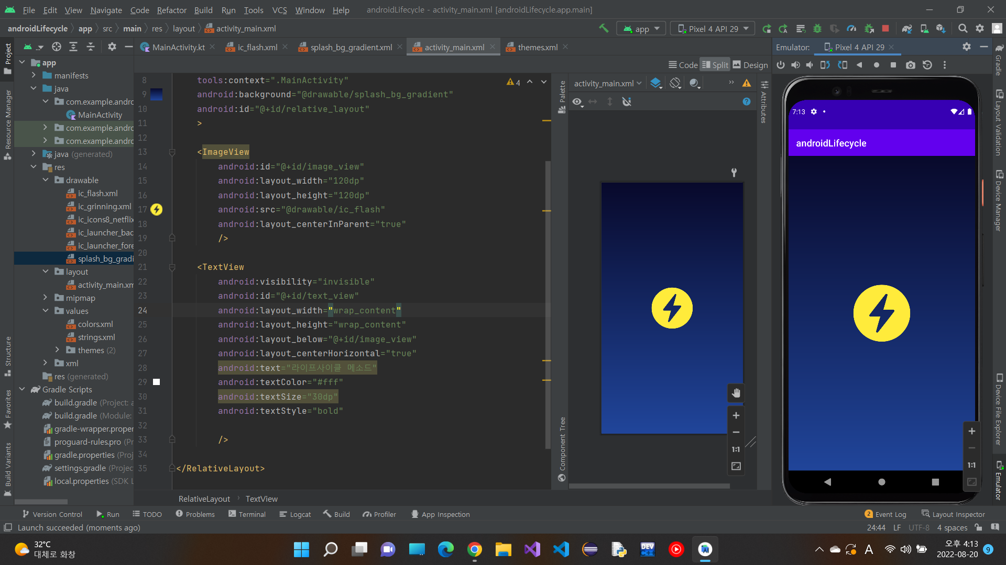The height and width of the screenshot is (565, 1006).
Task: Switch editor to Design view mode
Action: coord(750,65)
